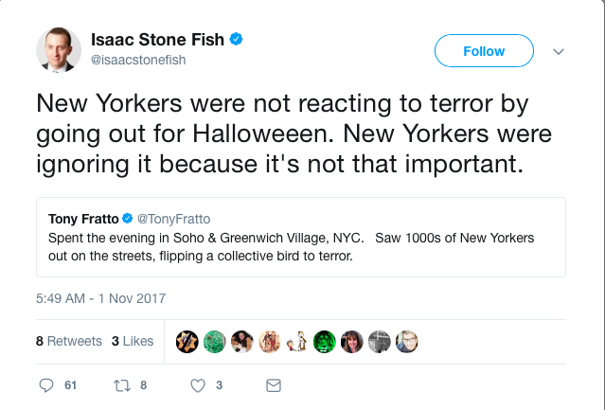Expand the tweet options chevron menu
The height and width of the screenshot is (410, 605).
coord(559,51)
